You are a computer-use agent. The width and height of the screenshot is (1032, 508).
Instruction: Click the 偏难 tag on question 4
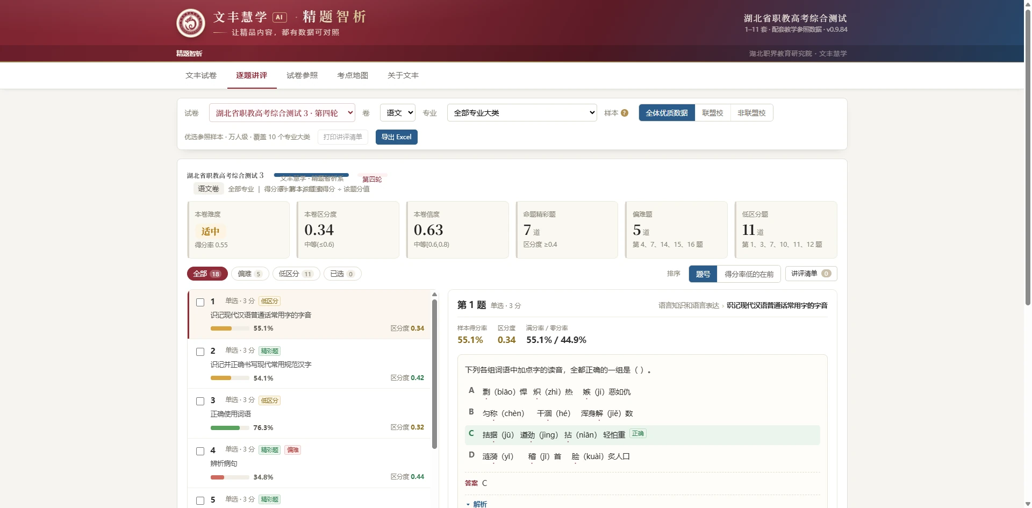(x=293, y=450)
